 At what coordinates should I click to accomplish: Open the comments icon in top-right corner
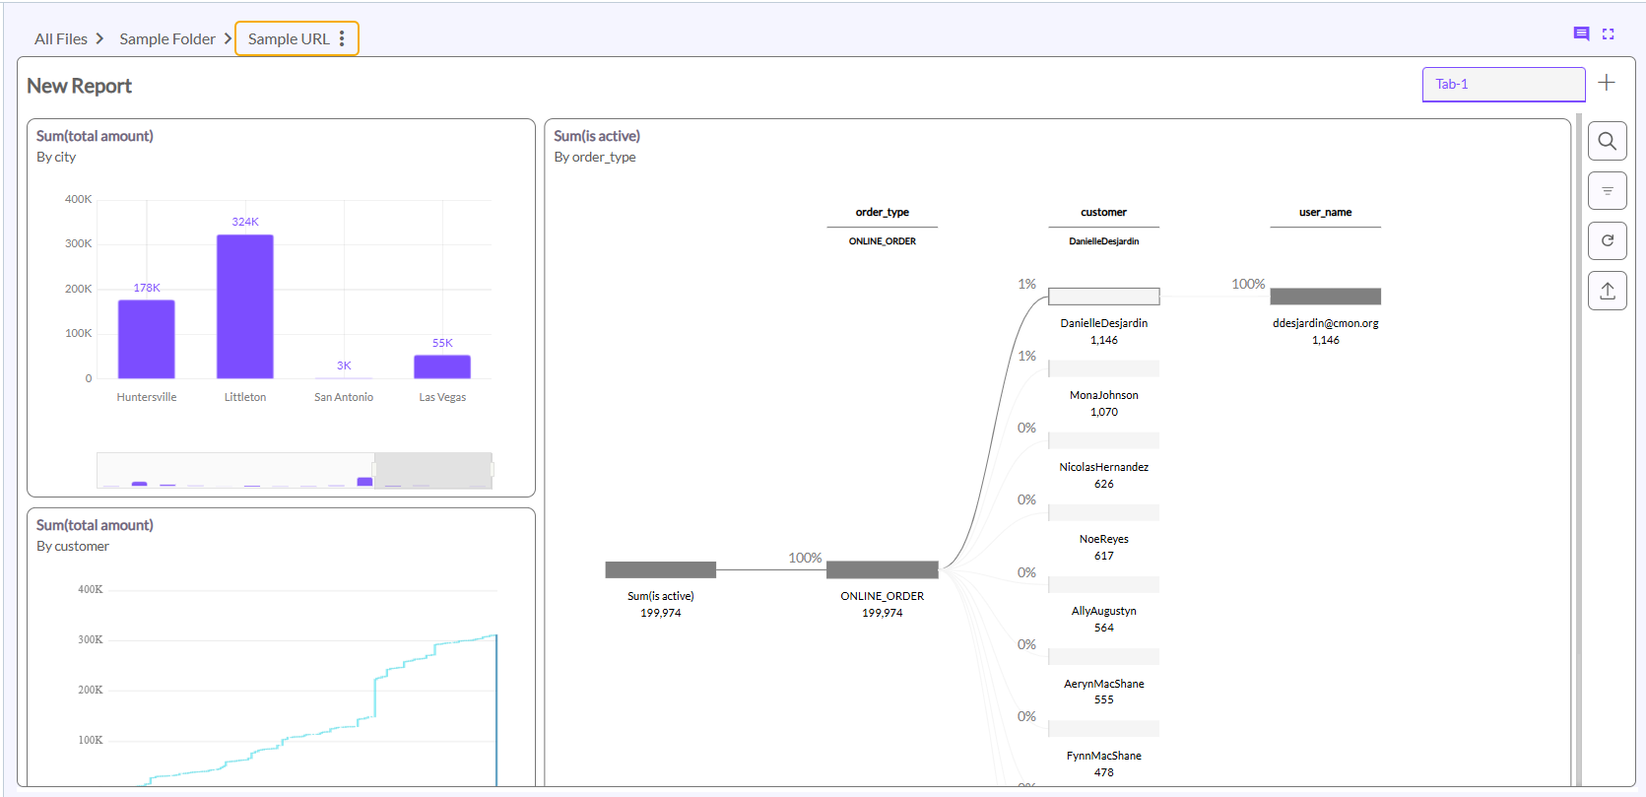click(x=1581, y=33)
